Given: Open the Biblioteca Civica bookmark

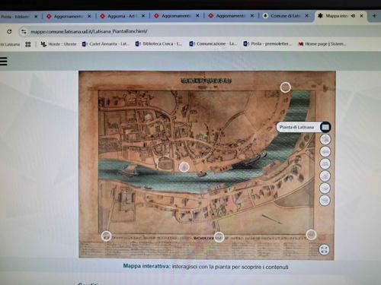Looking at the screenshot, I should pos(158,43).
